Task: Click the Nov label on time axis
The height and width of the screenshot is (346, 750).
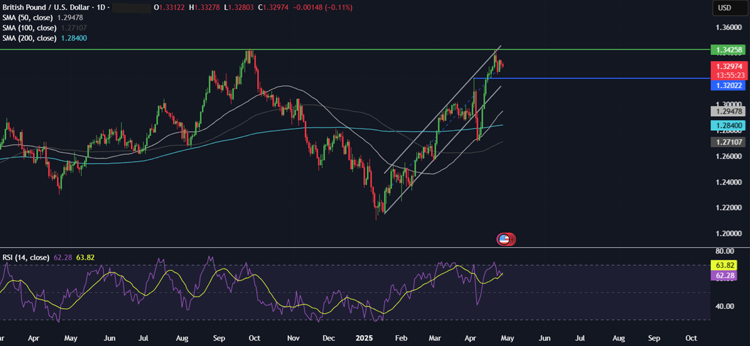Action: pyautogui.click(x=293, y=337)
